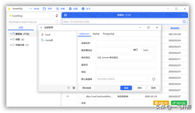This screenshot has height=113, width=195.
Task: Click the duplicate connection icon
Action: coord(74,88)
